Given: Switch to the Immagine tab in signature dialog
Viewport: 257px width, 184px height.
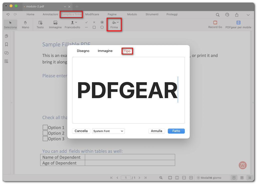Looking at the screenshot, I should point(105,51).
